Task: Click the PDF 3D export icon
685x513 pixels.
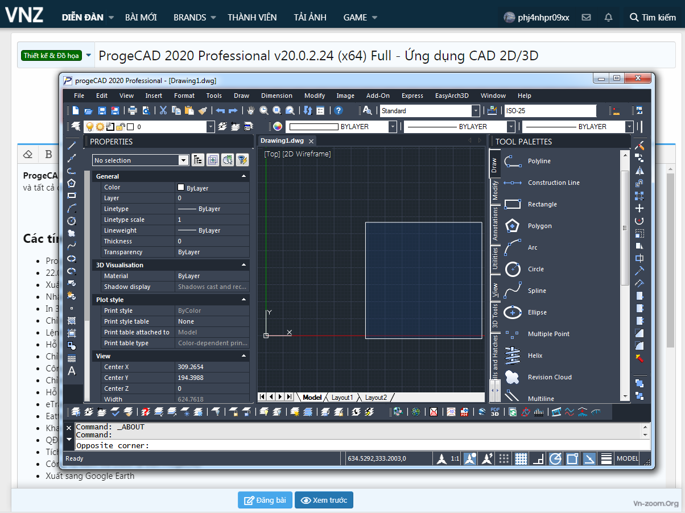Action: (x=495, y=411)
